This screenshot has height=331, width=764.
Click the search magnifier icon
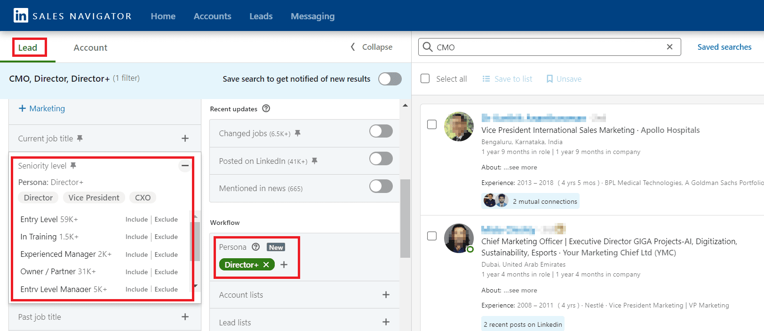click(427, 47)
